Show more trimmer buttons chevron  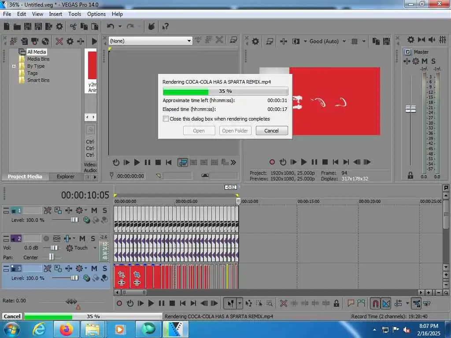click(x=233, y=163)
